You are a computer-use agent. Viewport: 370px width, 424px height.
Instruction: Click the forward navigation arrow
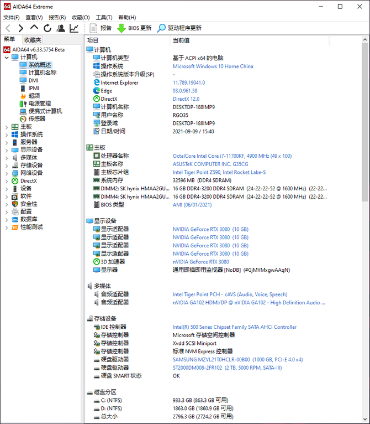click(x=21, y=28)
